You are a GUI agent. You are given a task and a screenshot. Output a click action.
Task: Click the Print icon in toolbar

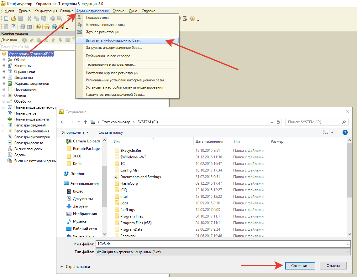[53, 18]
